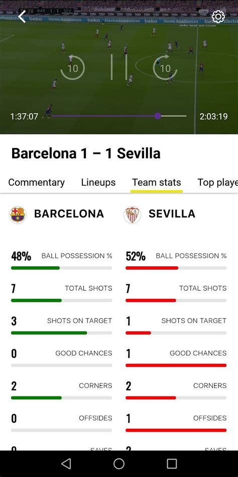The image size is (238, 477).
Task: Open Android recent apps button
Action: click(172, 463)
